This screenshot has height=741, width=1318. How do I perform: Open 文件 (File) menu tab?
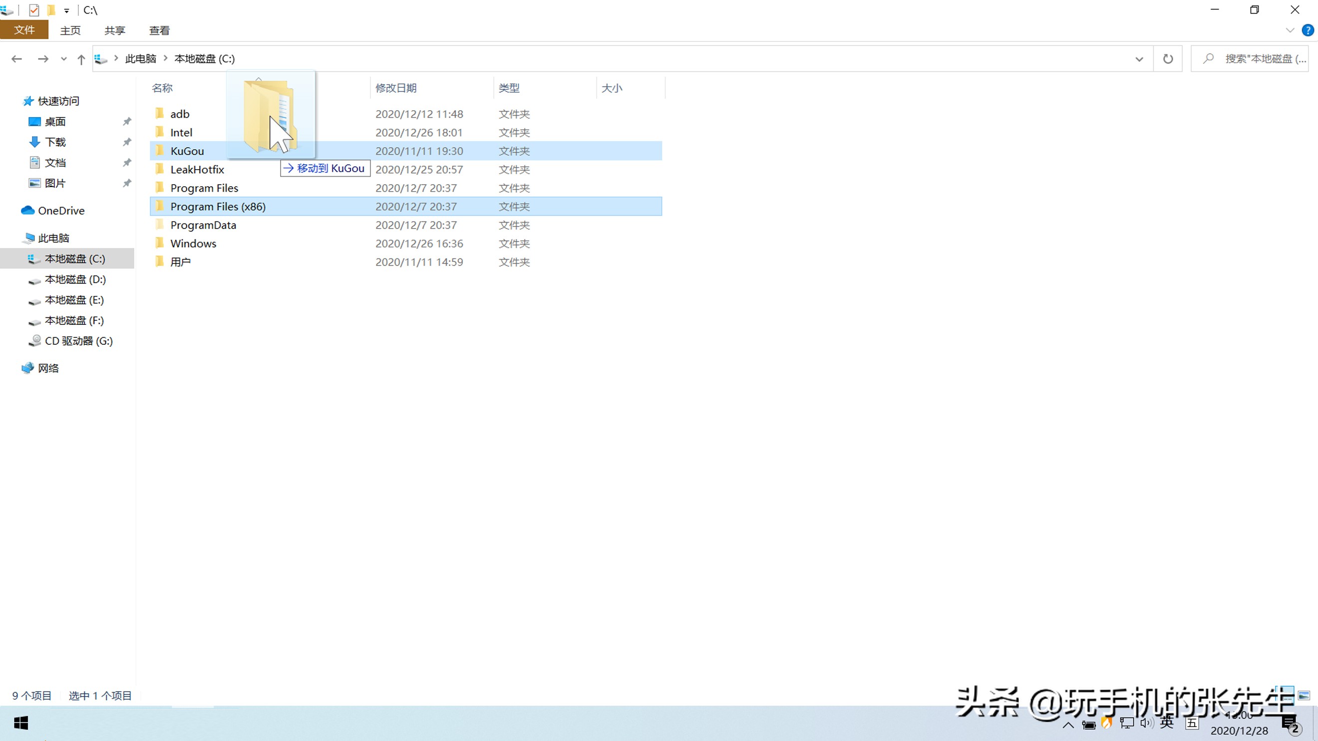tap(24, 30)
